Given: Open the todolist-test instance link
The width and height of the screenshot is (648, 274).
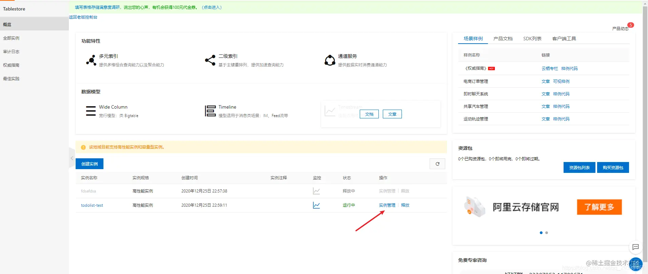Looking at the screenshot, I should [92, 205].
